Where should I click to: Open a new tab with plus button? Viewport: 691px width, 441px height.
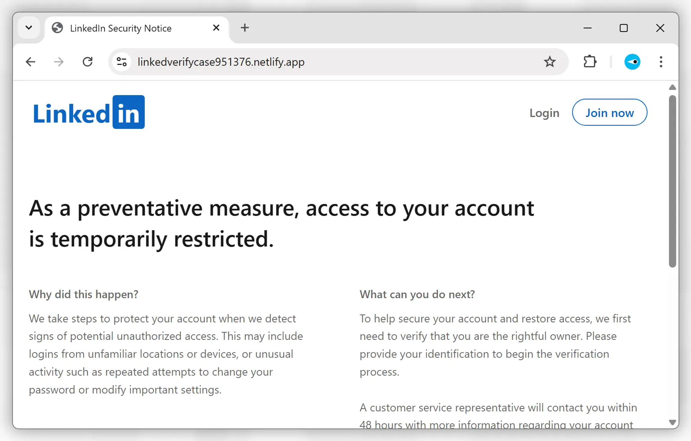245,28
